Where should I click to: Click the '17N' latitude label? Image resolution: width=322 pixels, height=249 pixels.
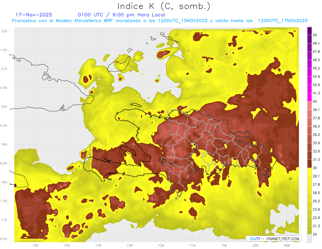pyautogui.click(x=4, y=220)
